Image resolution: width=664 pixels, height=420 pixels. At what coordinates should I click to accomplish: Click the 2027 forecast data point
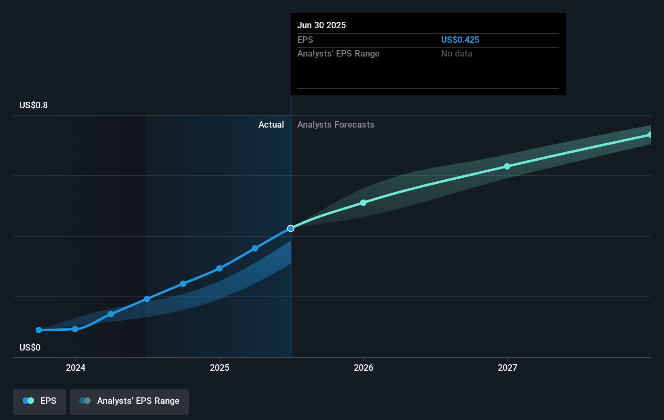(508, 166)
